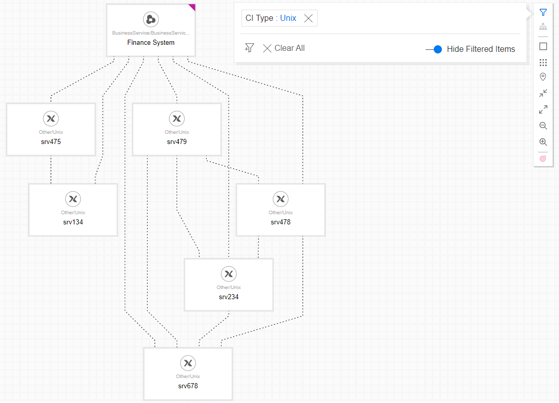This screenshot has width=559, height=403.
Task: Select the rectangle selection tool
Action: (x=543, y=46)
